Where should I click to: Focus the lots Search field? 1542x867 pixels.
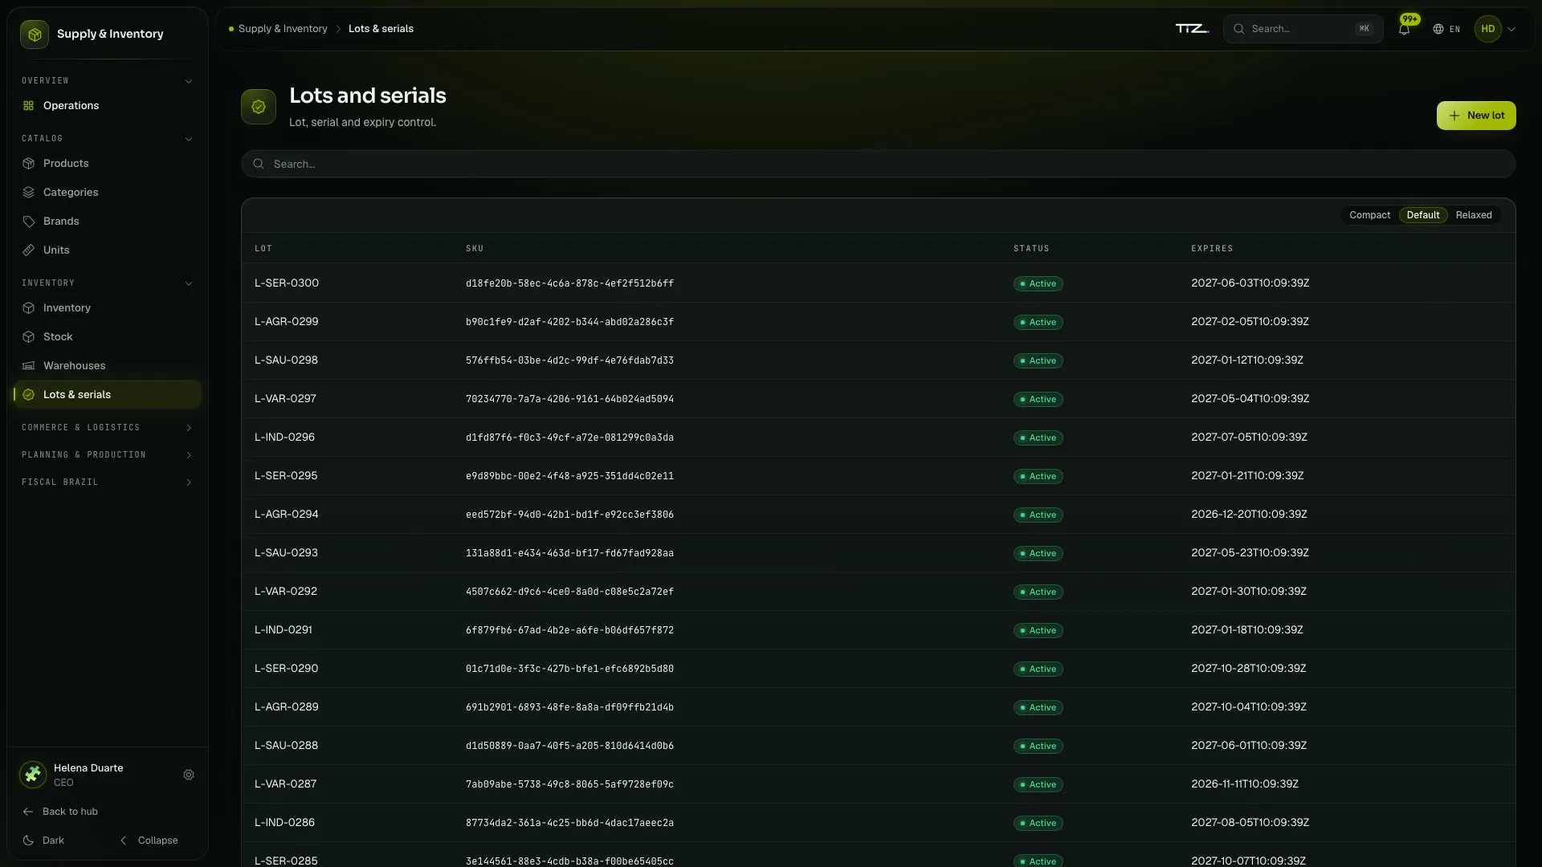pyautogui.click(x=878, y=165)
